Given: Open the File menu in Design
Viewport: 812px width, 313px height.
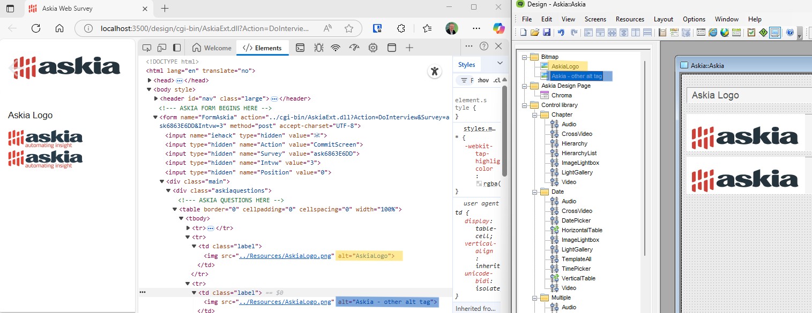Looking at the screenshot, I should [x=527, y=19].
